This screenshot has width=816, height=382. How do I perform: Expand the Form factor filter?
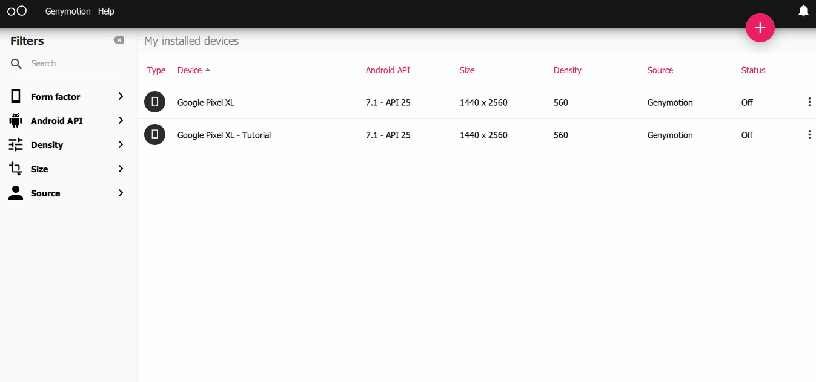[x=121, y=96]
